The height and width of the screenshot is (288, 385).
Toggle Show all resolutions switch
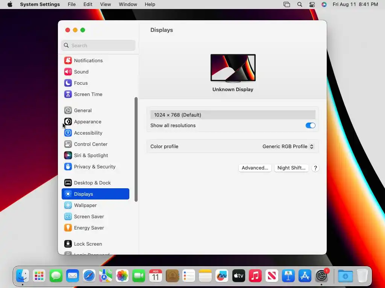310,125
